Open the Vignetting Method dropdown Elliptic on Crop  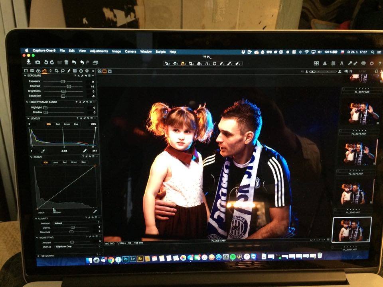pos(78,246)
